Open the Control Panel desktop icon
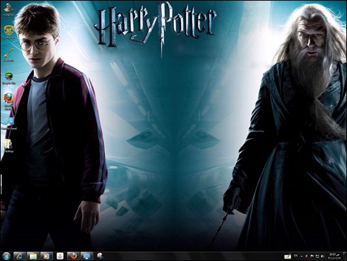Image resolution: width=347 pixels, height=261 pixels. point(9,123)
